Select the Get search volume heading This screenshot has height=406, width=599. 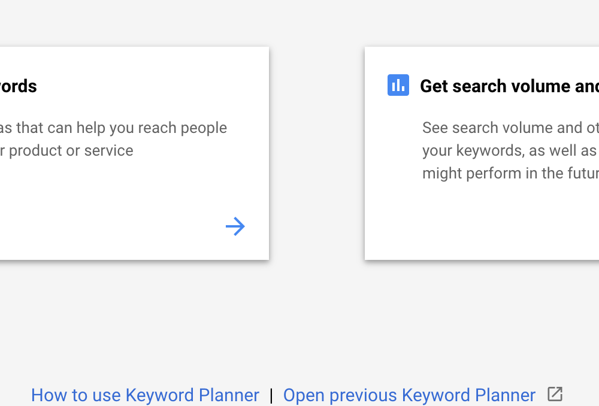509,86
